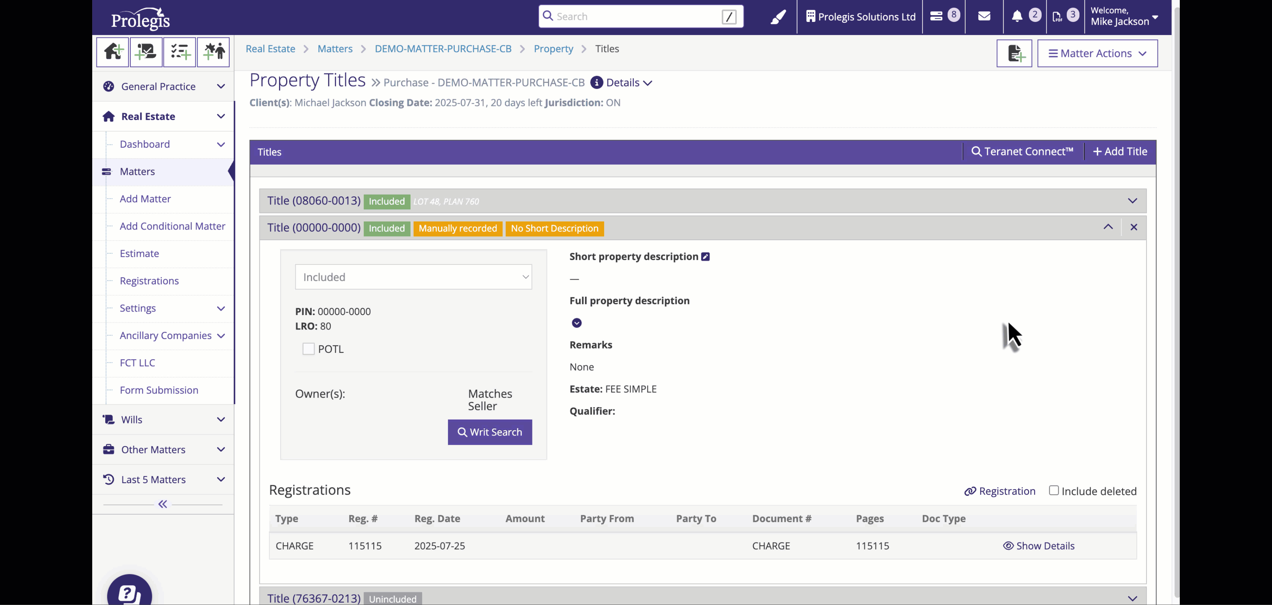
Task: Click the add checklist task icon
Action: [x=180, y=52]
